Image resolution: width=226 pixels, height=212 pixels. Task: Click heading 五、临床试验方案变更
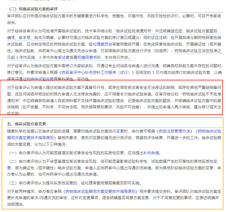coord(26,124)
